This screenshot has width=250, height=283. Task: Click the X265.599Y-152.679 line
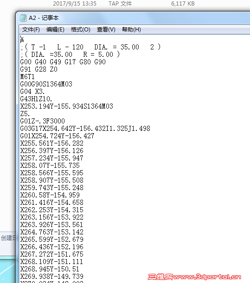(x=52, y=240)
